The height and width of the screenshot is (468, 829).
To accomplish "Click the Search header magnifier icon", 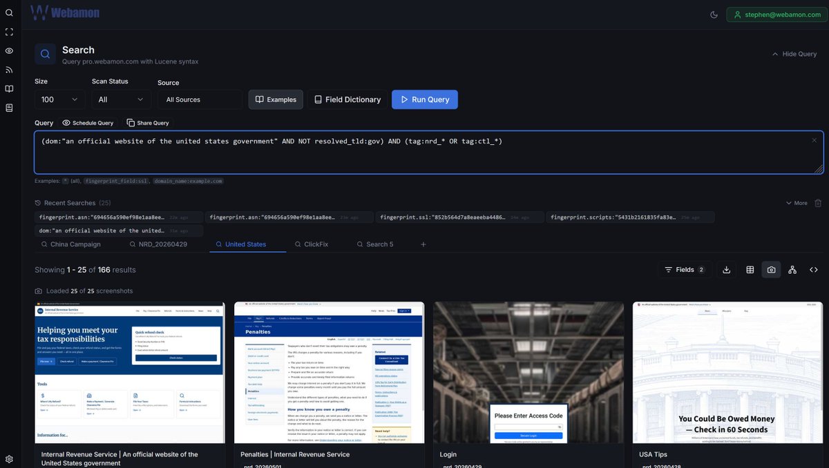I will click(x=45, y=54).
